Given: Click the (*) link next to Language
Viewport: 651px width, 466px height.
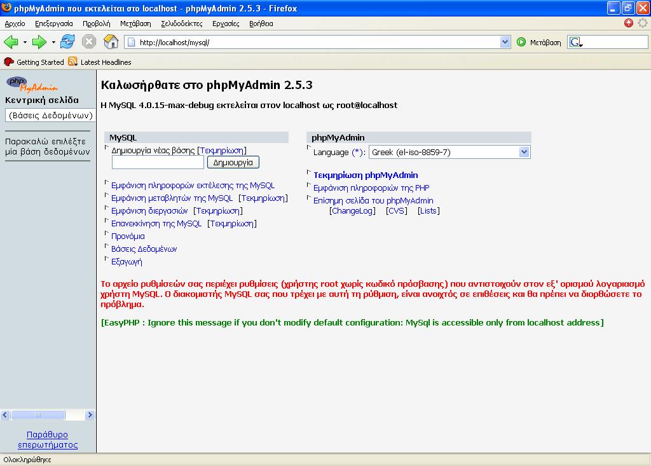Looking at the screenshot, I should point(357,153).
